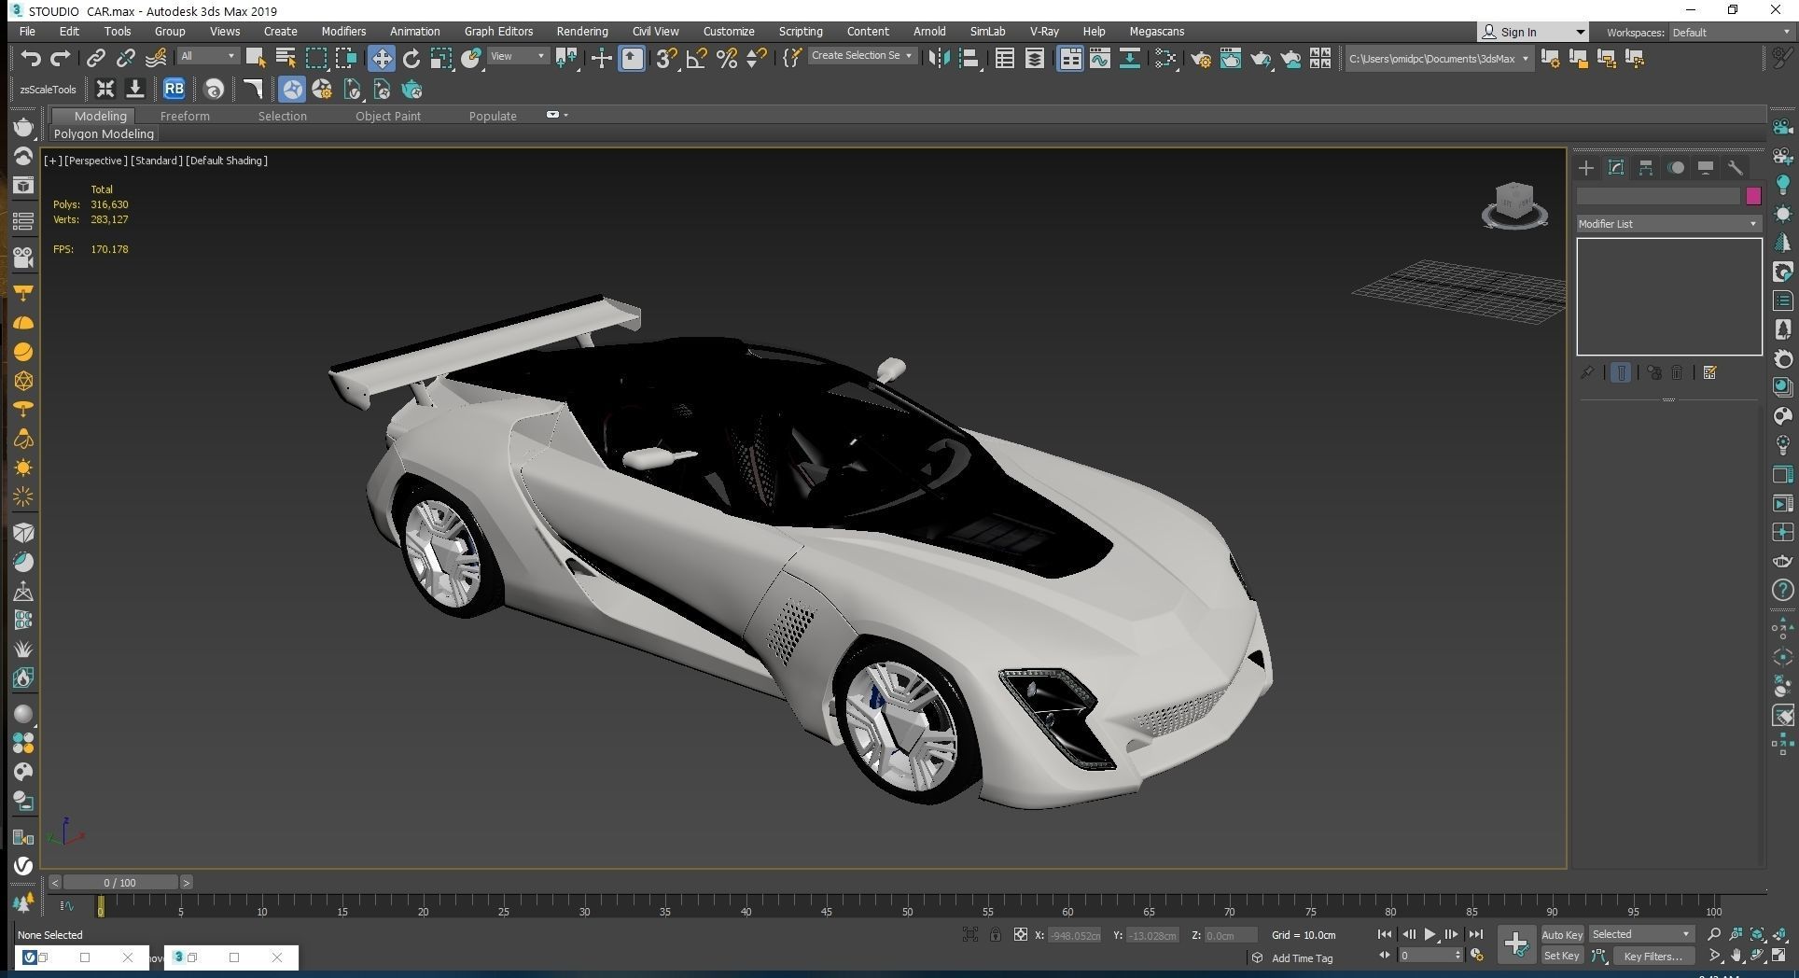
Task: Open the Graph Editors menu
Action: click(498, 32)
